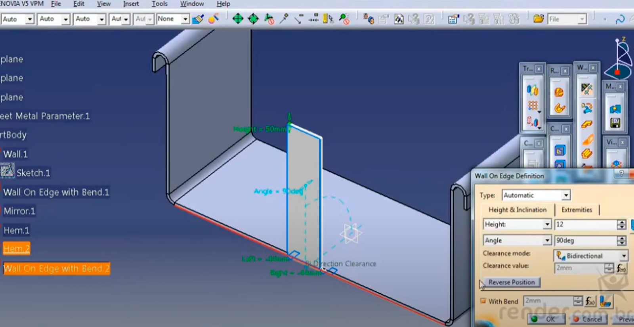Viewport: 634px width, 327px height.
Task: Select Hem.1 in the specification tree
Action: point(16,230)
